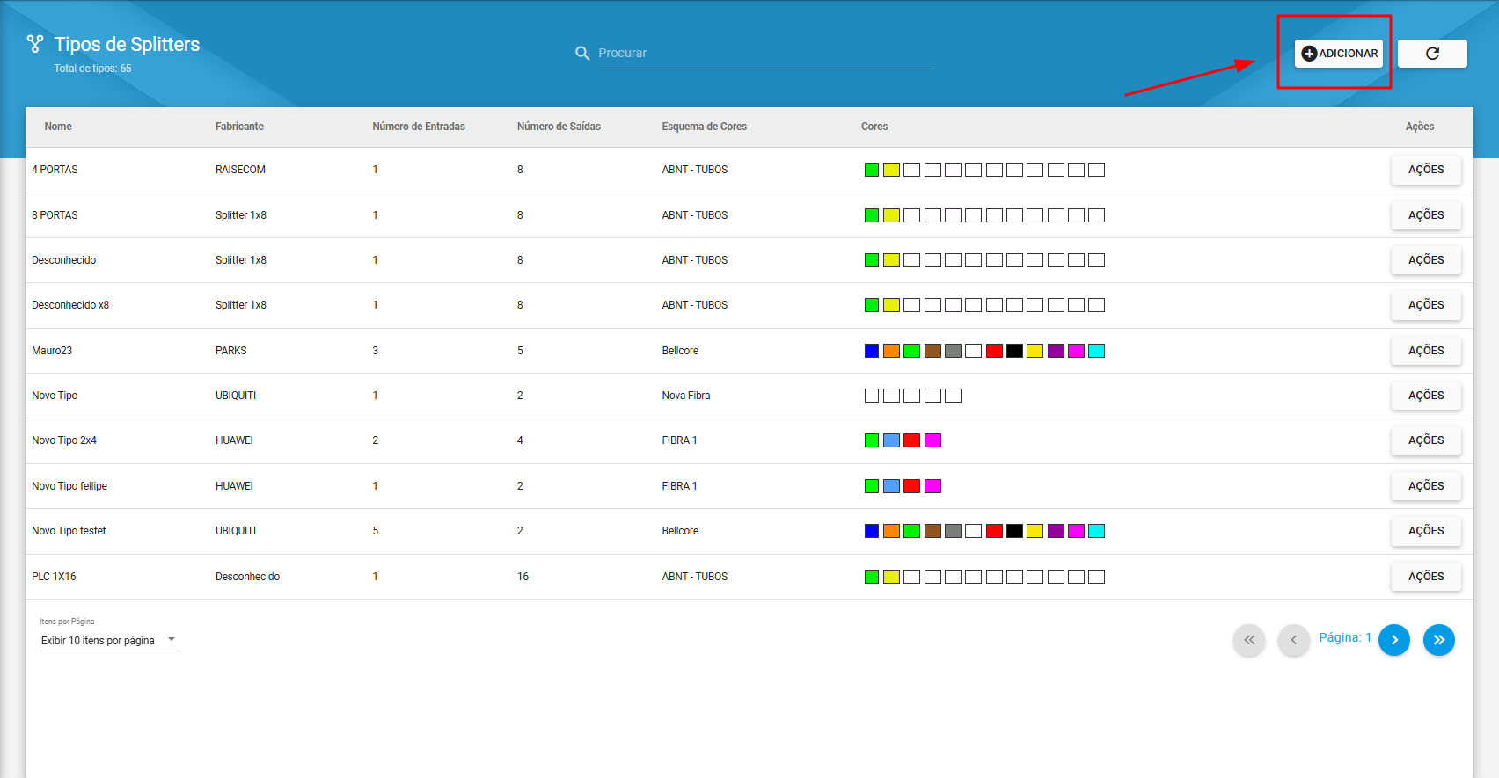Jump to the last page arrow

point(1439,640)
